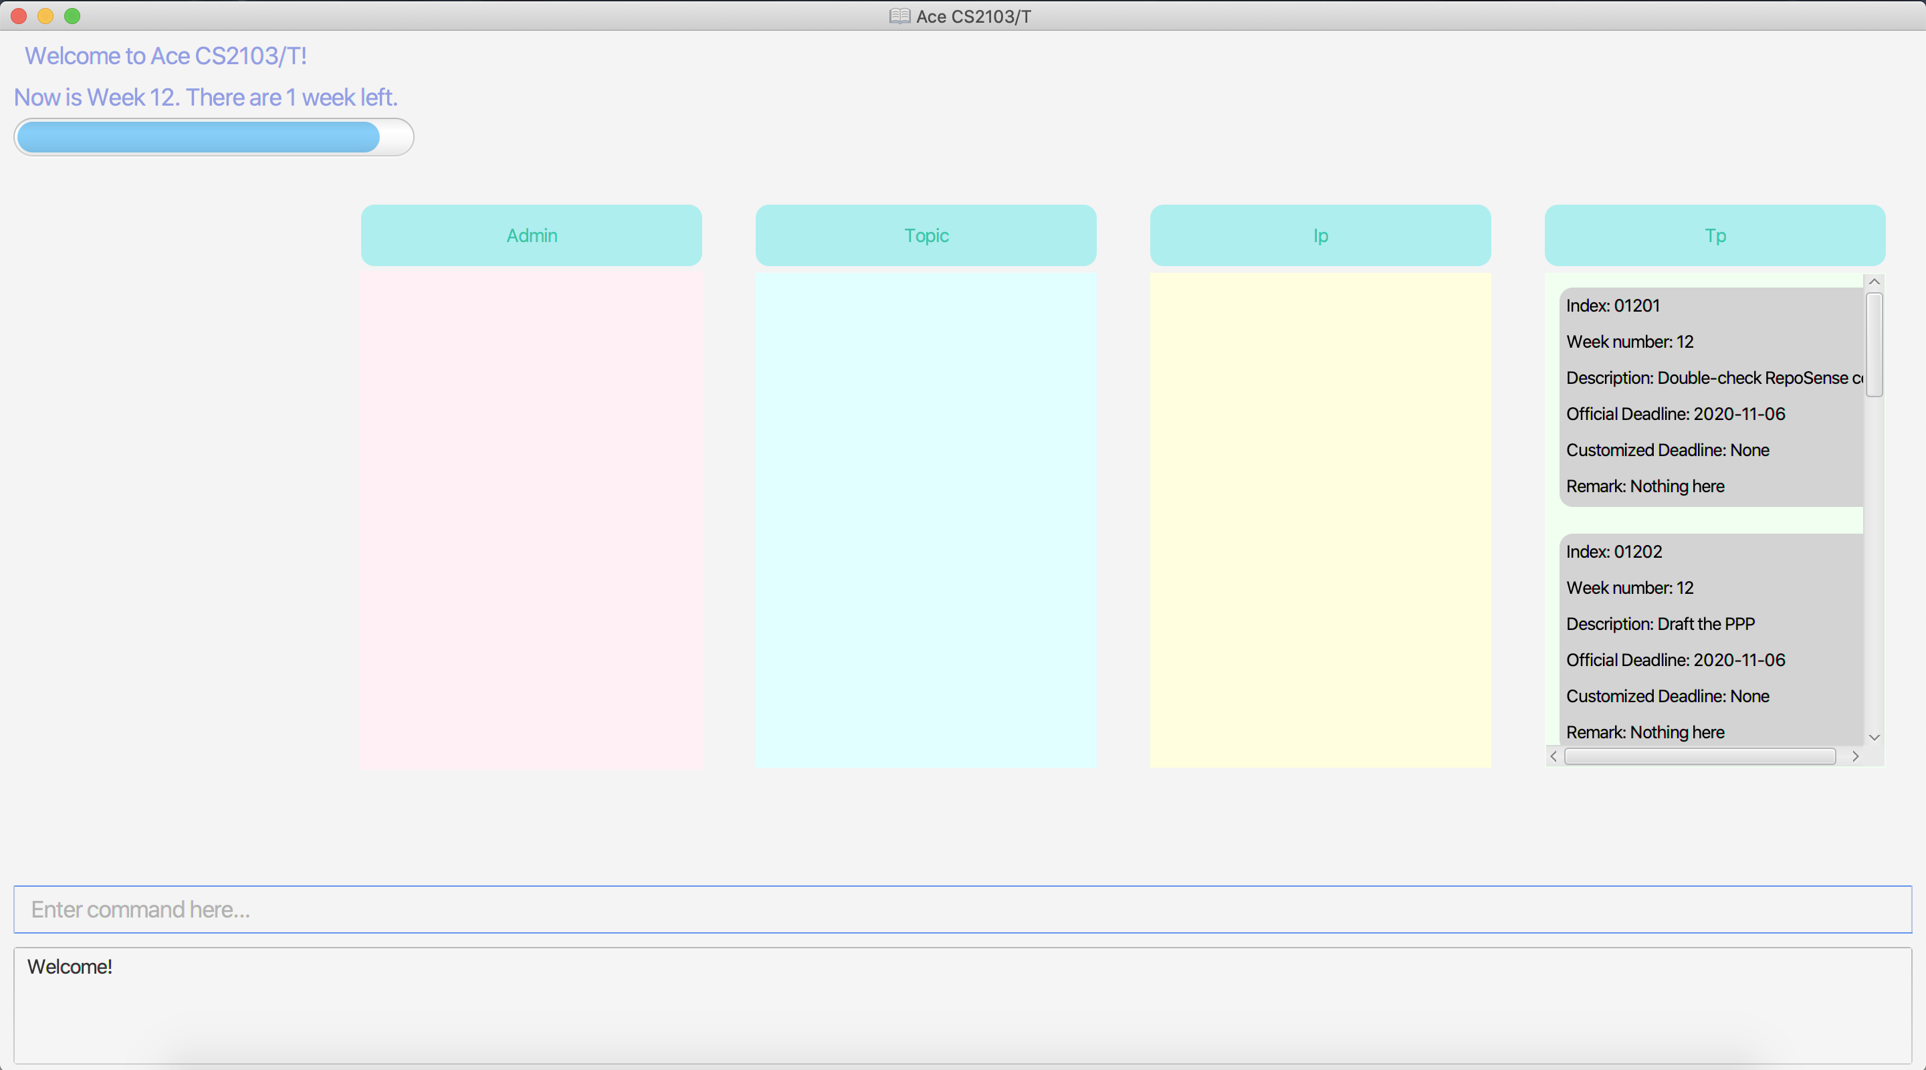1926x1070 pixels.
Task: Click the week progress bar
Action: point(213,137)
